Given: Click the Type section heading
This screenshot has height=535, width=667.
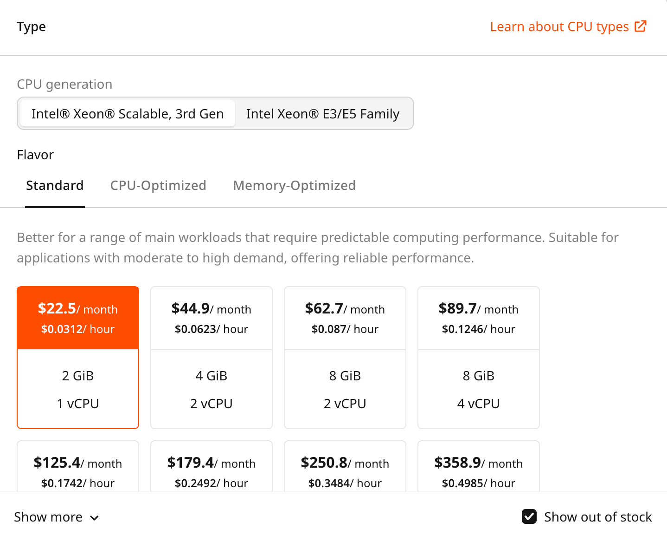Looking at the screenshot, I should [x=32, y=27].
